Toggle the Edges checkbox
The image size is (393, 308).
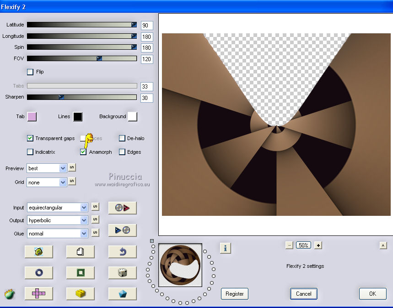(122, 152)
